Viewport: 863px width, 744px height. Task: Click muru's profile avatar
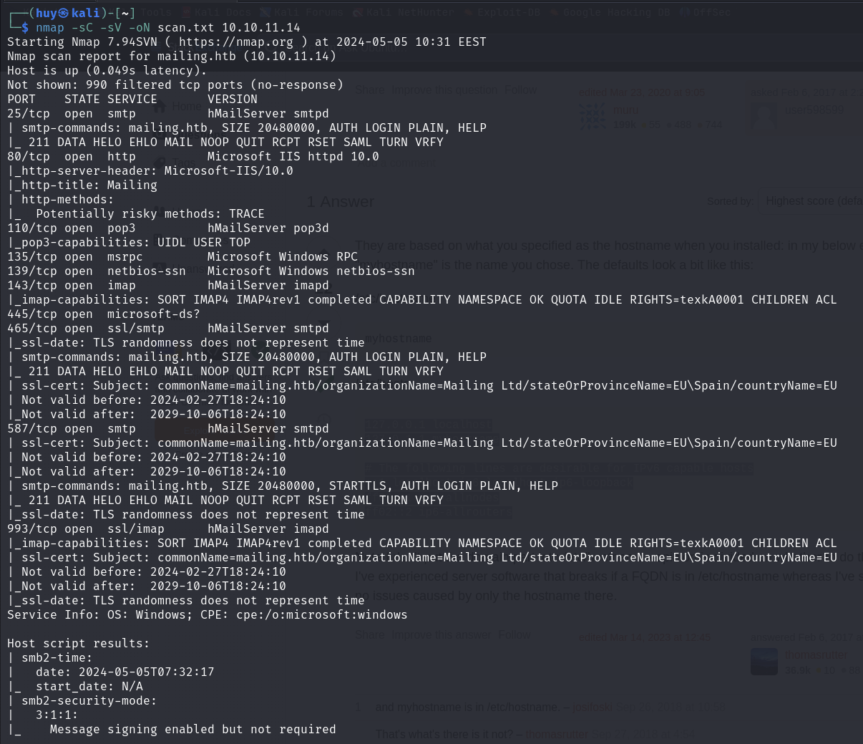click(593, 116)
